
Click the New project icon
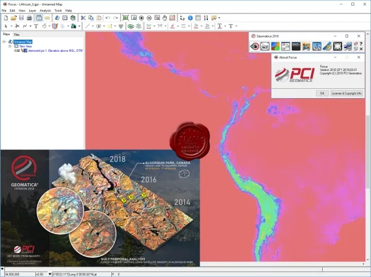[6, 18]
